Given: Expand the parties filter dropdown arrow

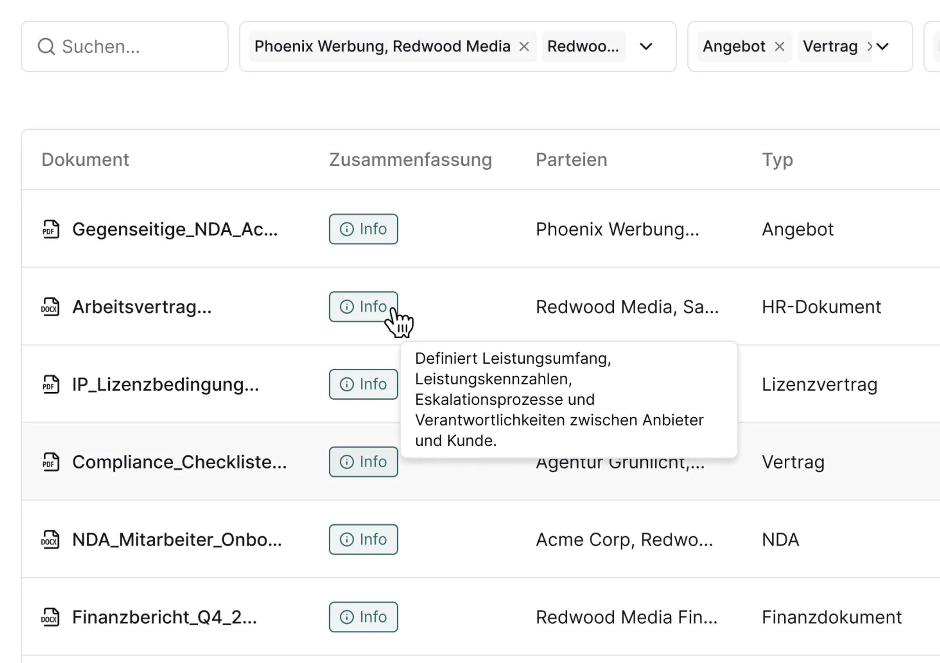Looking at the screenshot, I should [646, 47].
